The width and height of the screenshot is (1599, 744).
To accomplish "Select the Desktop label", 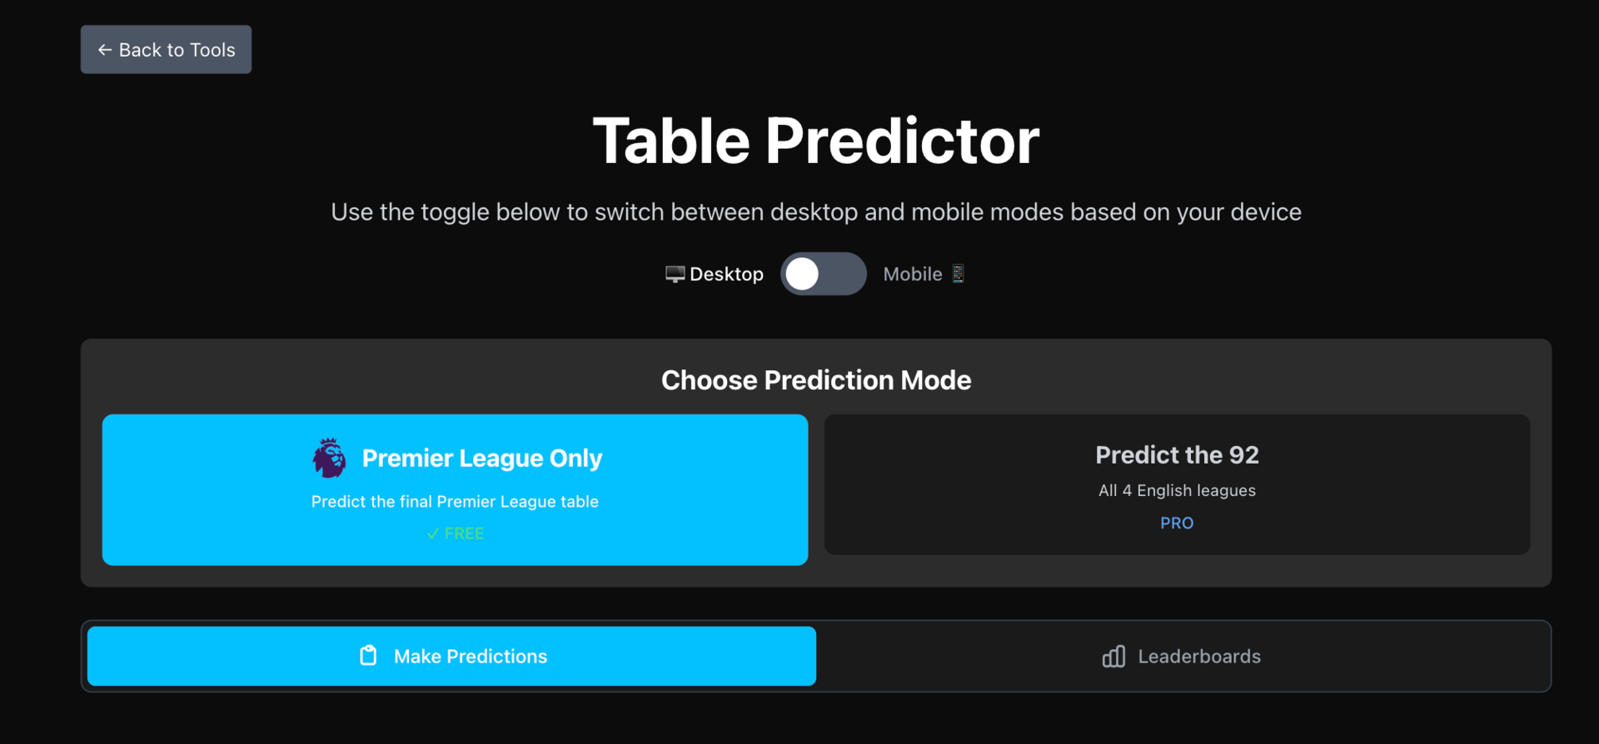I will 726,274.
